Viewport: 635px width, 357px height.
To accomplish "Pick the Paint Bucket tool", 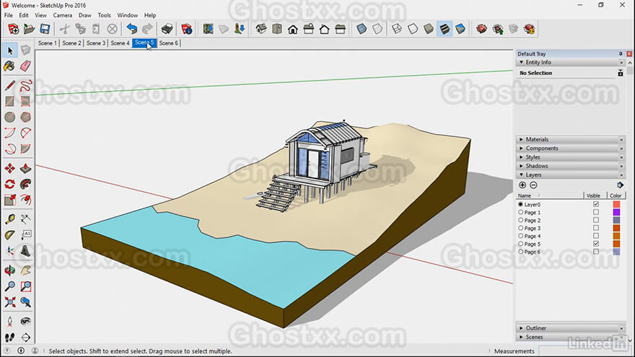I will [10, 66].
